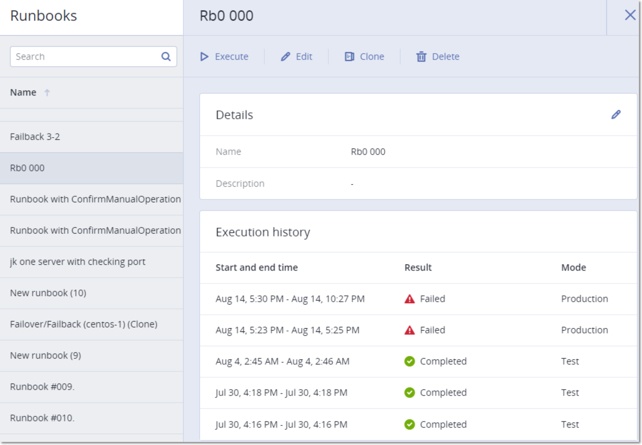Open Failover/Failback (centos-1) (Clone) runbook
642x445 pixels.
(84, 324)
